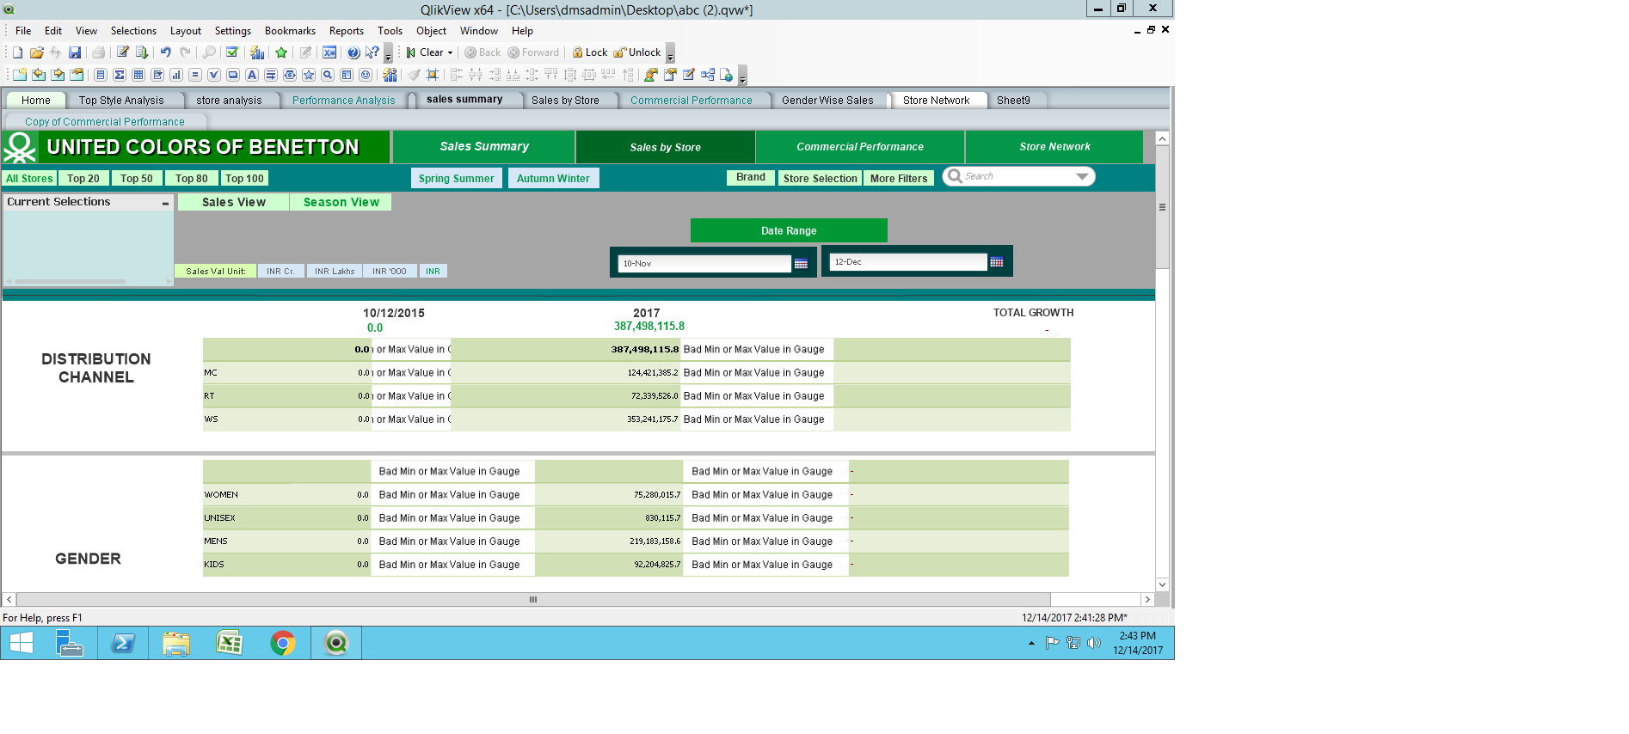Click the Add Sheet icon
The width and height of the screenshot is (1629, 734).
(20, 75)
